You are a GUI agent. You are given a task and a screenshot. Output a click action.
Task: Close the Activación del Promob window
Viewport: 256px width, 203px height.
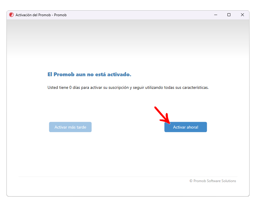(242, 15)
